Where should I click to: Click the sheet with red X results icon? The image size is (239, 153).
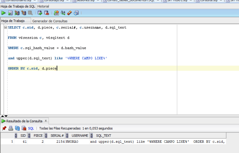click(x=24, y=128)
